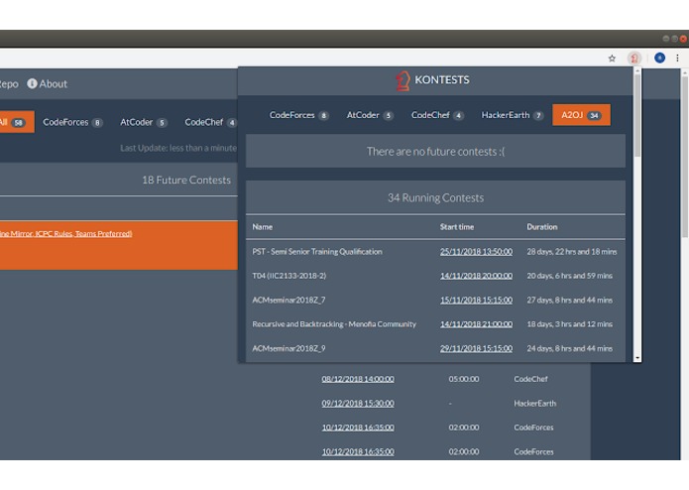Close the browser window
This screenshot has width=689, height=490.
tap(683, 39)
